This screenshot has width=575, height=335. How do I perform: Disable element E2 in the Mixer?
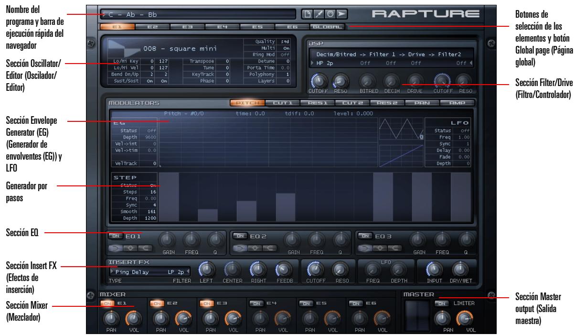pyautogui.click(x=157, y=303)
